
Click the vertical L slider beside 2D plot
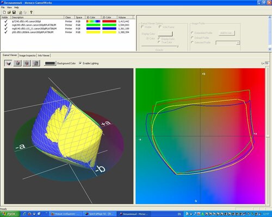[267, 136]
